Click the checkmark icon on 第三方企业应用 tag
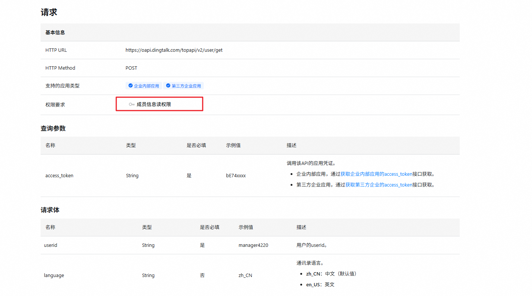532x296 pixels. click(168, 86)
